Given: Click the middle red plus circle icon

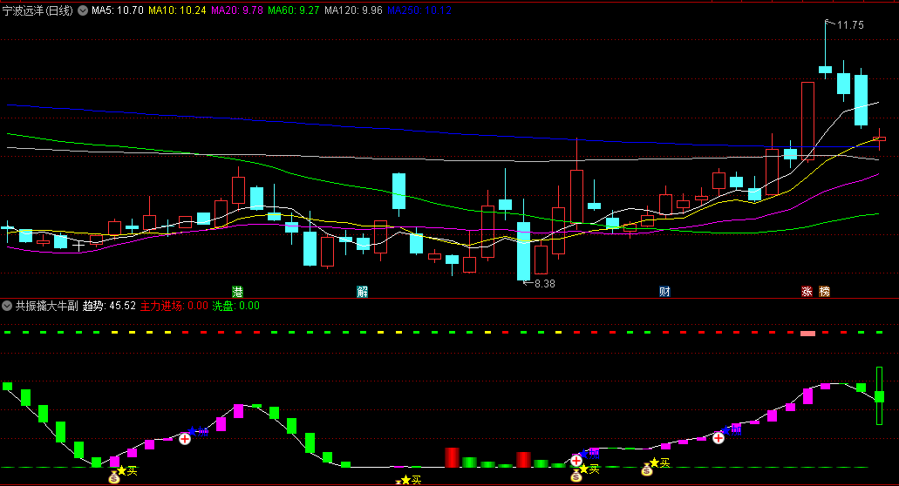Looking at the screenshot, I should click(576, 460).
